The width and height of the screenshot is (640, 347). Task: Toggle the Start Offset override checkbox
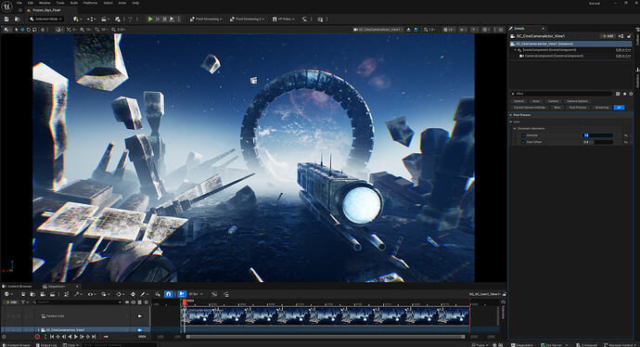(x=523, y=142)
